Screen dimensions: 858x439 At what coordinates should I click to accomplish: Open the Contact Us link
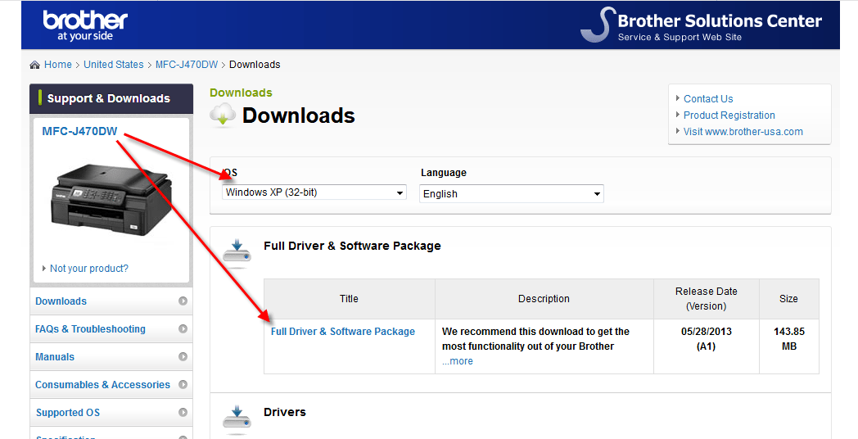708,99
